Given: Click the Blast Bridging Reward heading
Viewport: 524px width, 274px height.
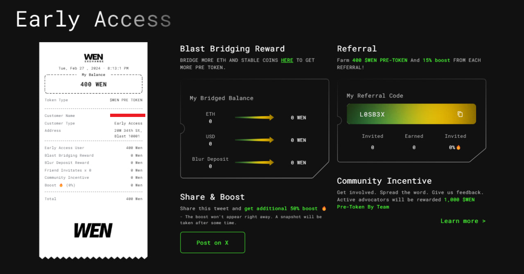Looking at the screenshot, I should [233, 49].
